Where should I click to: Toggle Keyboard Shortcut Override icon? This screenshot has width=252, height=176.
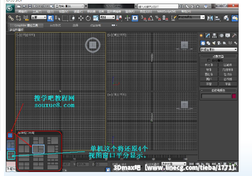(x=135, y=18)
